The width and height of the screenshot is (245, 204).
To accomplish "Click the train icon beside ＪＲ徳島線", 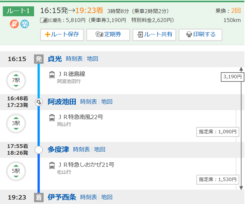I will coord(52,74).
